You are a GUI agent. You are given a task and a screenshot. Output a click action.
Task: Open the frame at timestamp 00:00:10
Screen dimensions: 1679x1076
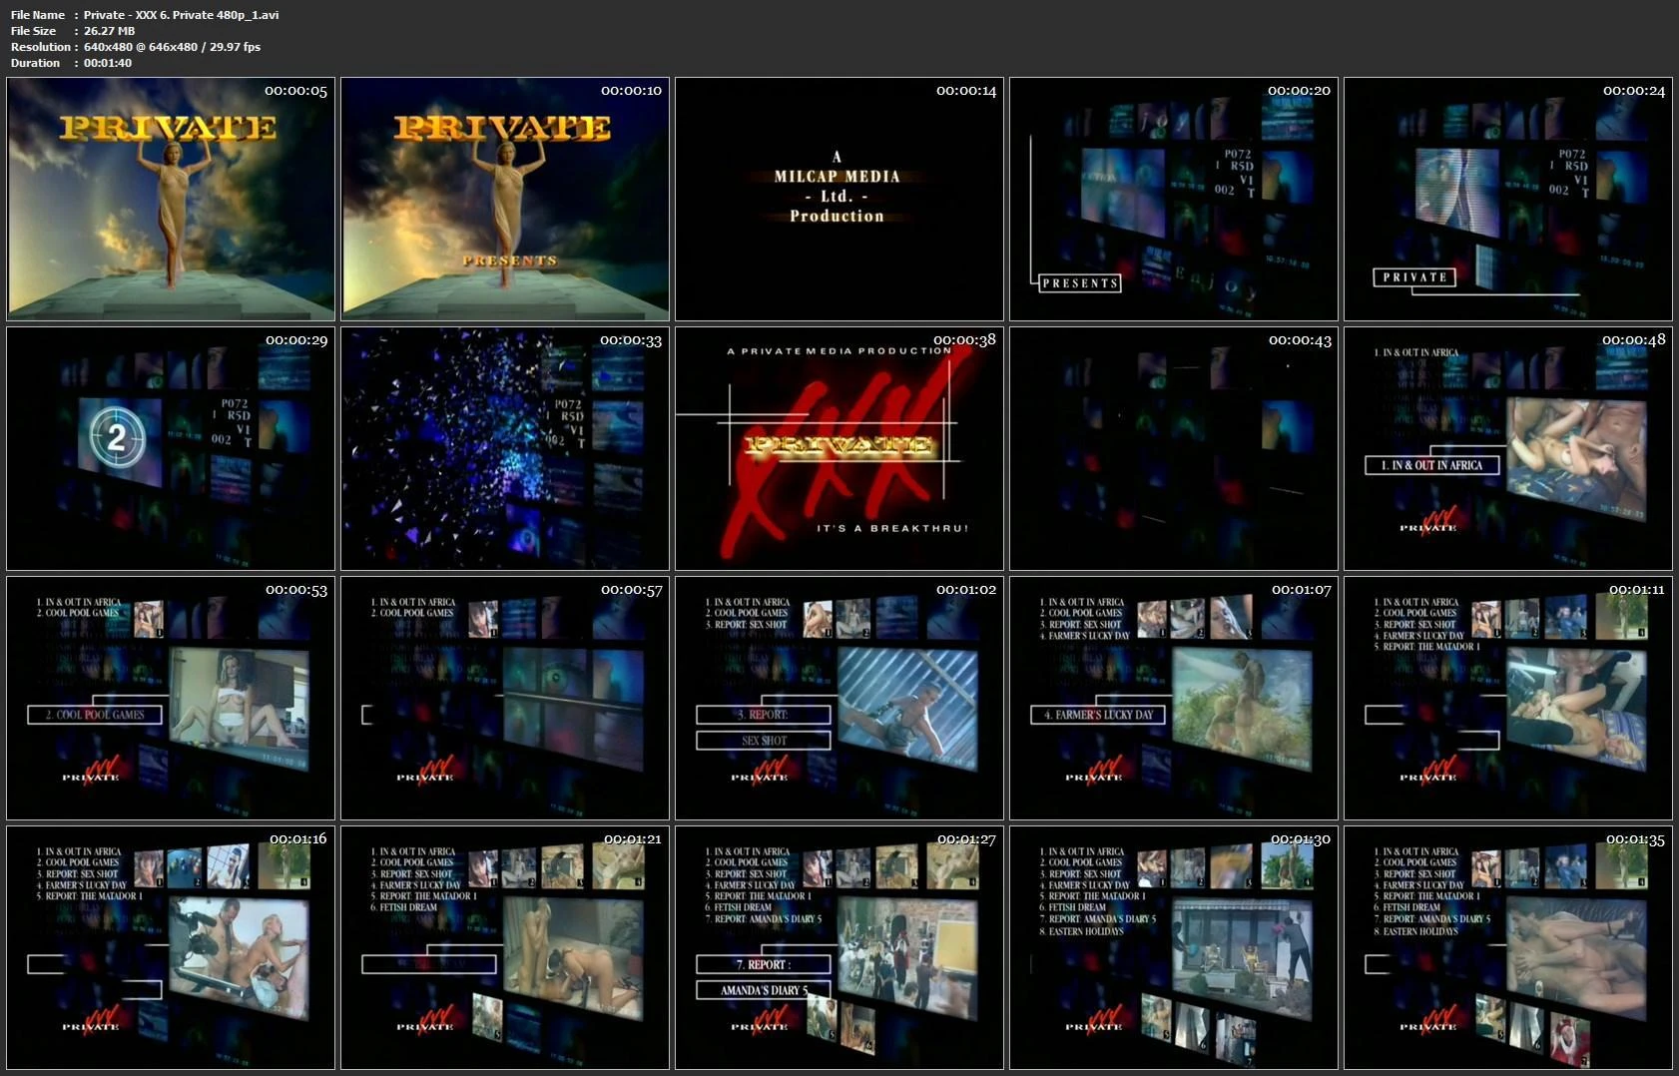coord(505,199)
